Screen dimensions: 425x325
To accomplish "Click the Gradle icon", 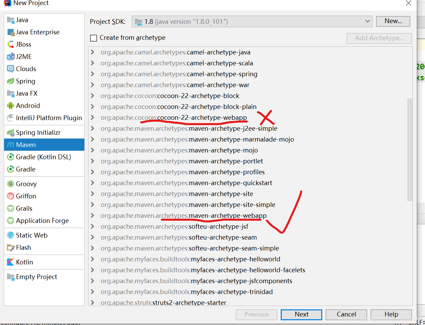I will (11, 169).
